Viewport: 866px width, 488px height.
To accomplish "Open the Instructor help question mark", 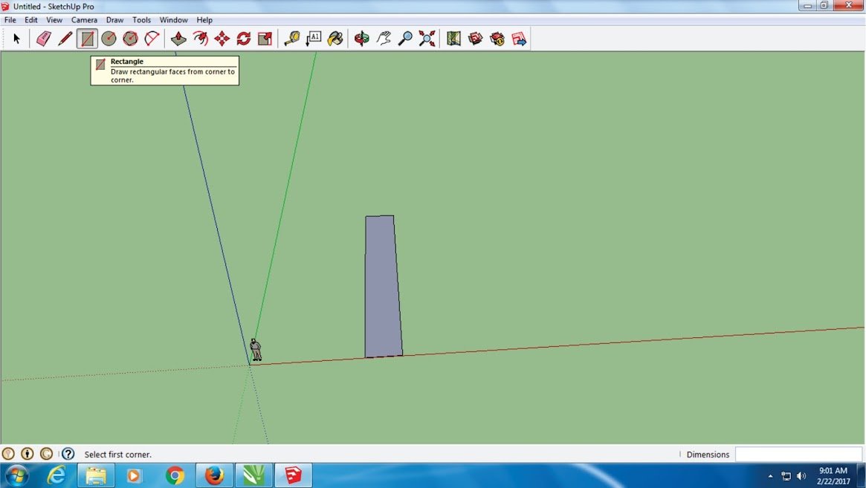I will click(68, 454).
